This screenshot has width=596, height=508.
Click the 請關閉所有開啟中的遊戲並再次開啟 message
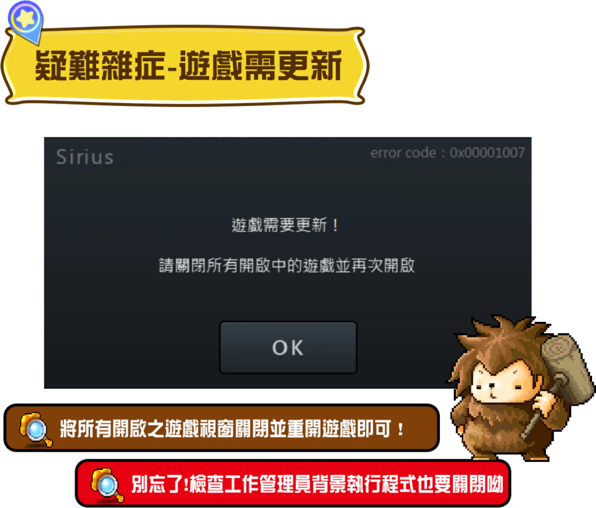point(287,265)
